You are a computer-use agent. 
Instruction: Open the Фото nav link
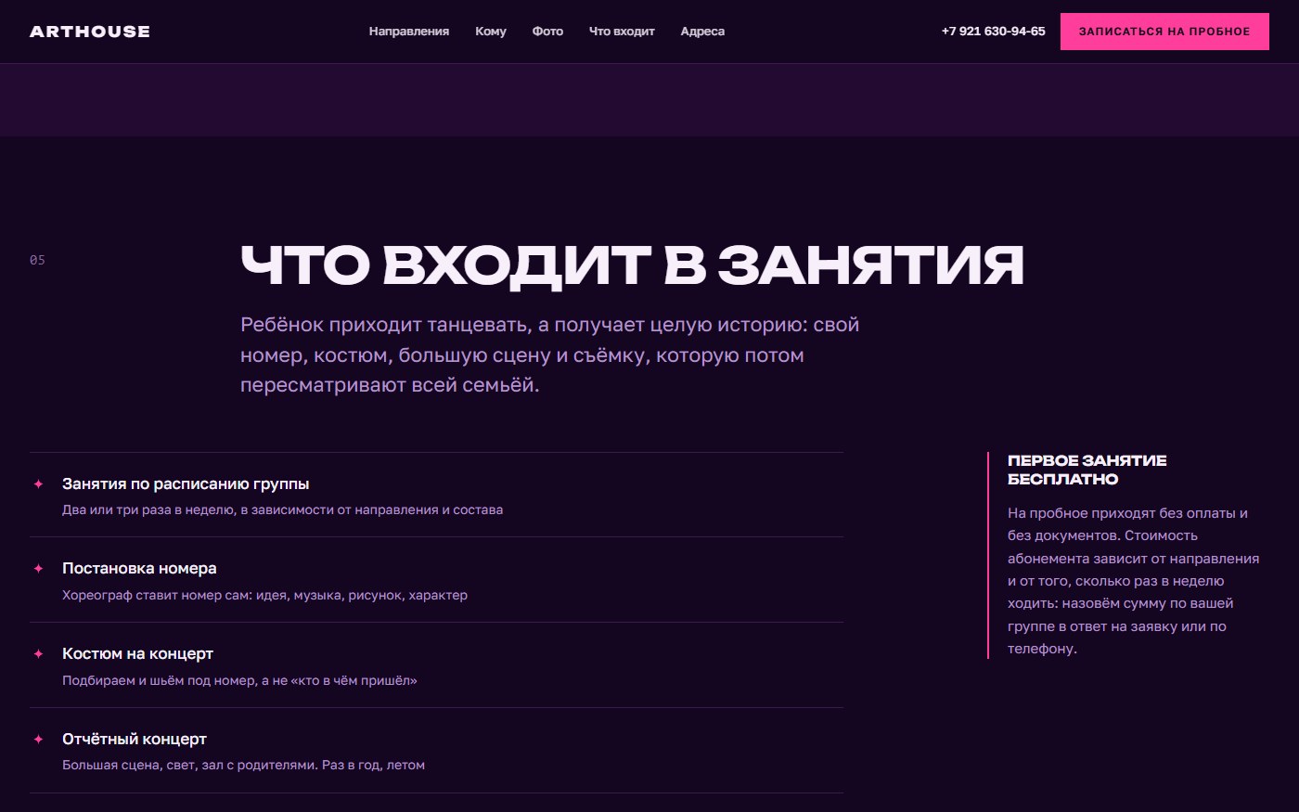pos(547,32)
